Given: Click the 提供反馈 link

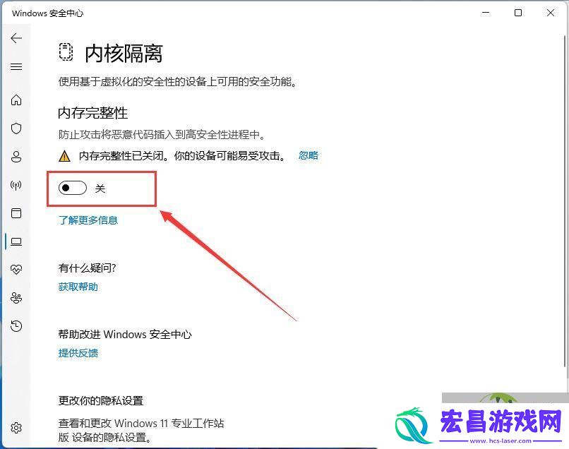Looking at the screenshot, I should (x=78, y=353).
